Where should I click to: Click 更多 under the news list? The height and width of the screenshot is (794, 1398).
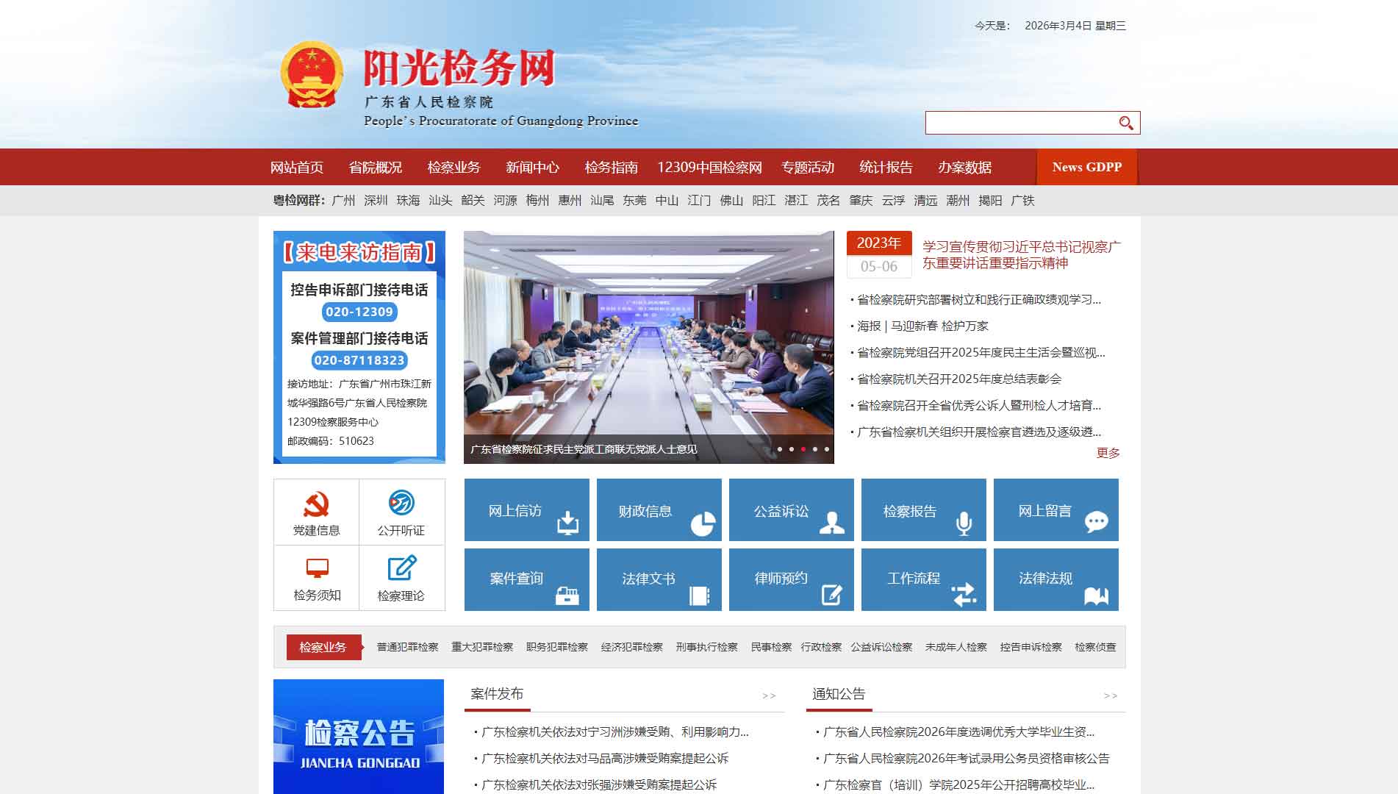click(x=1108, y=453)
